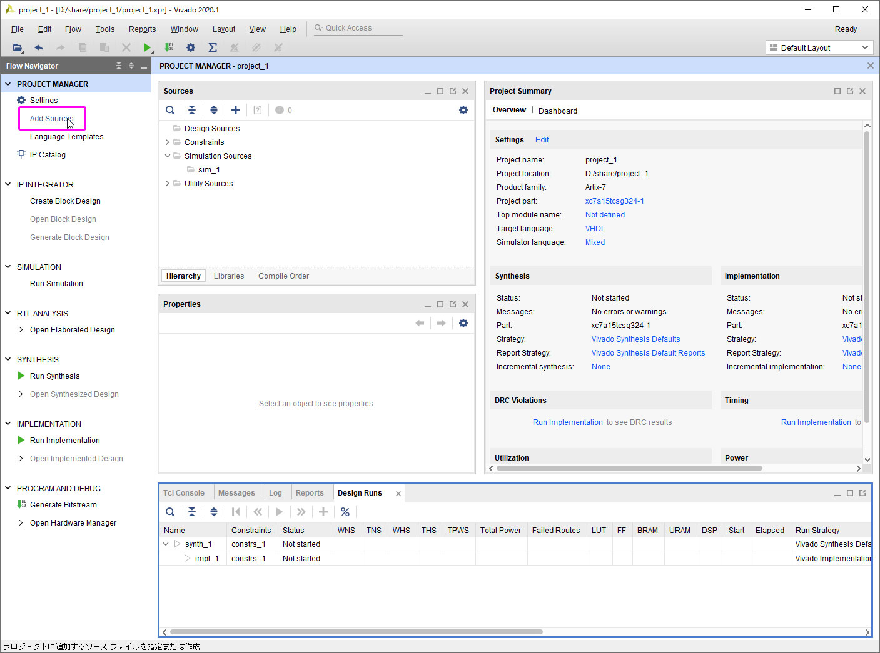The height and width of the screenshot is (653, 880).
Task: Switch to the Tcl Console tab
Action: pyautogui.click(x=184, y=493)
